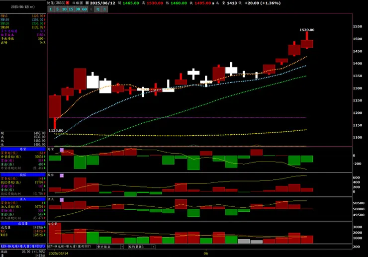Screen dimensions: 368x257
Task: Click the 3000 axis label in volume chart
Action: (x=358, y=227)
